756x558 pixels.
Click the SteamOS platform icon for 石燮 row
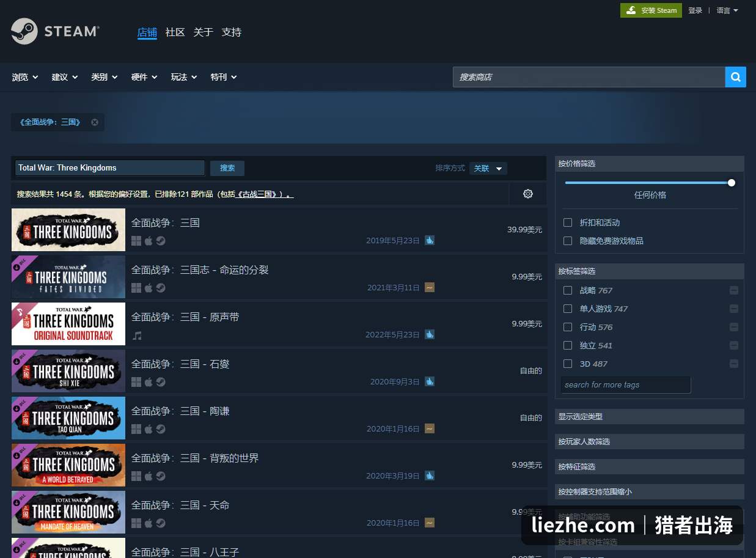tap(160, 382)
